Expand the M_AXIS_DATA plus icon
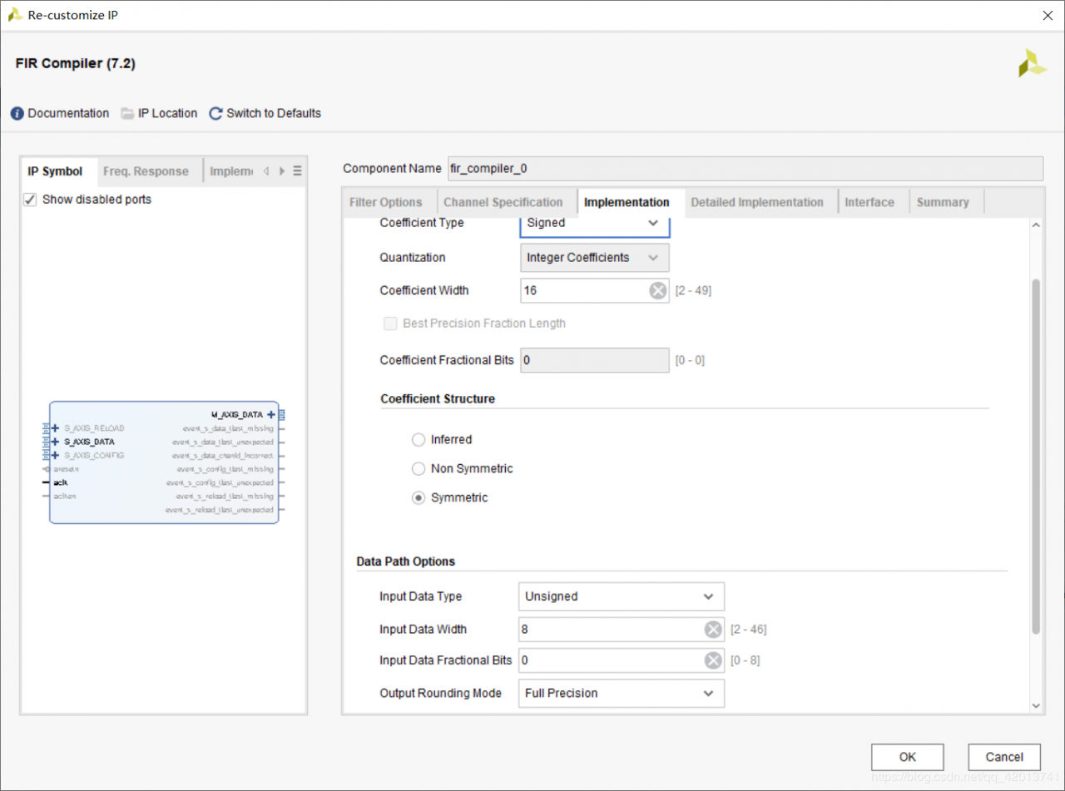 click(271, 414)
